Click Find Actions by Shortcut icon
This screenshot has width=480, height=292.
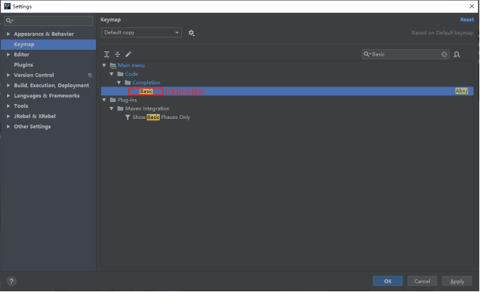[457, 54]
